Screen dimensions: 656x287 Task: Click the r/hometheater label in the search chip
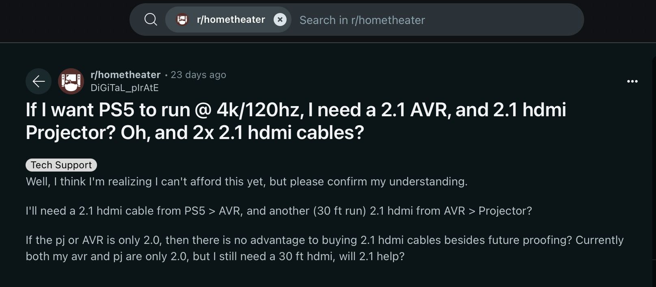tap(231, 20)
